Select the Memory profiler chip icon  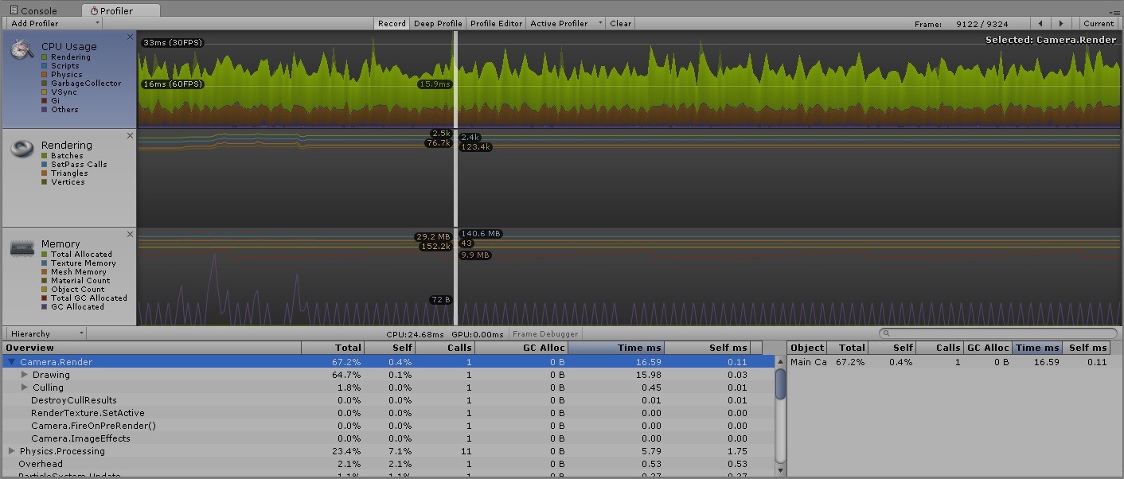tap(21, 248)
